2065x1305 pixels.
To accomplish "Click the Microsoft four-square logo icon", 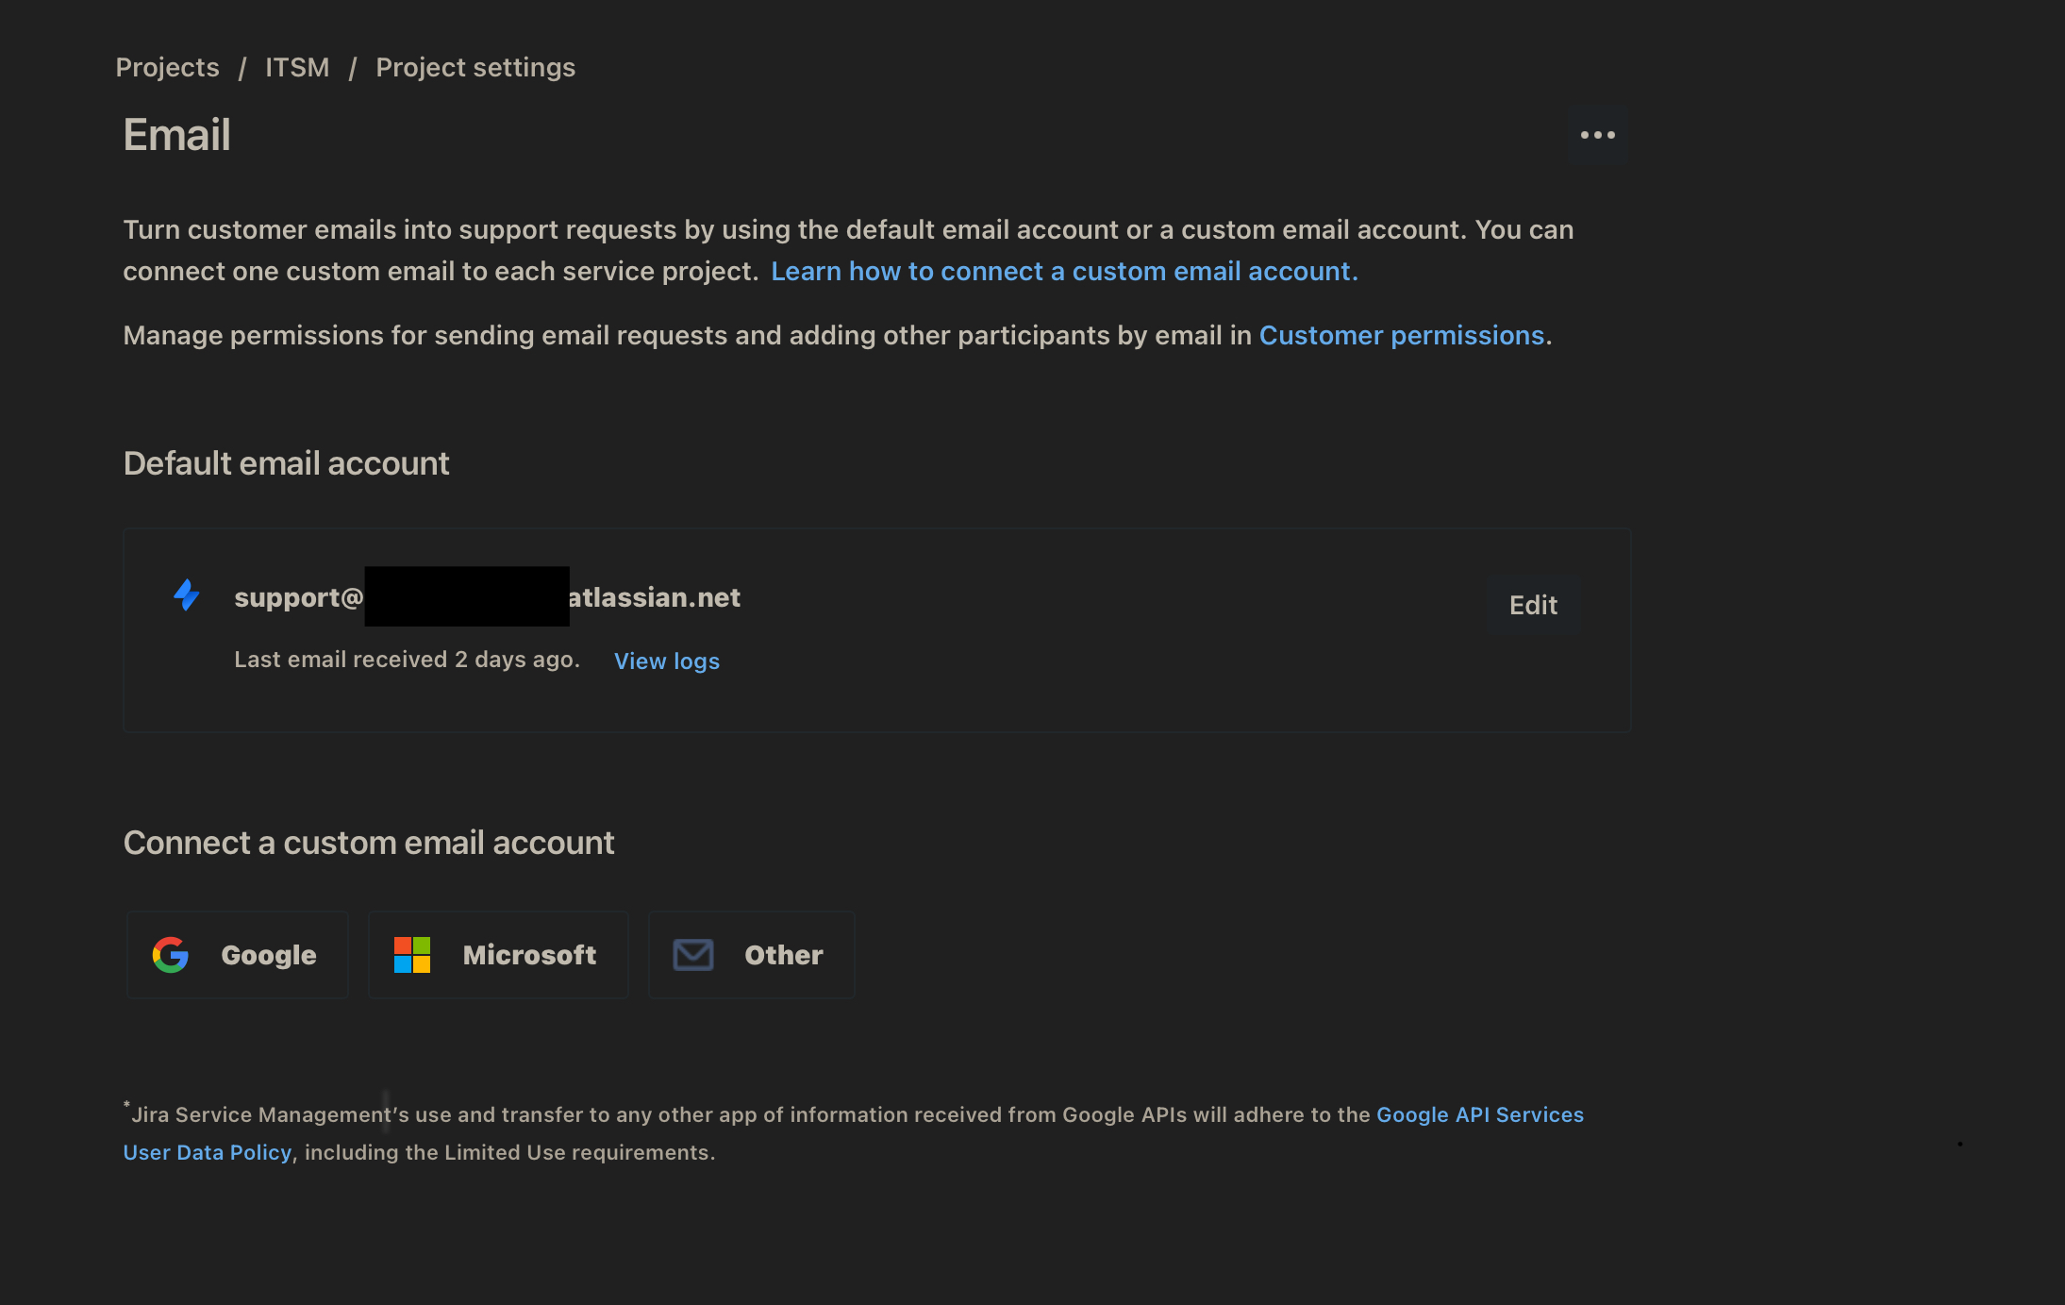I will [x=412, y=954].
